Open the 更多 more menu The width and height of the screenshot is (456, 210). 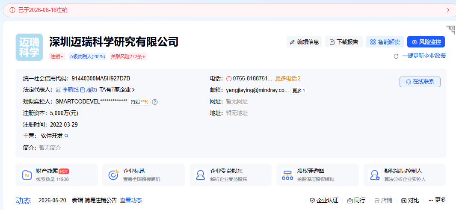pyautogui.click(x=437, y=200)
